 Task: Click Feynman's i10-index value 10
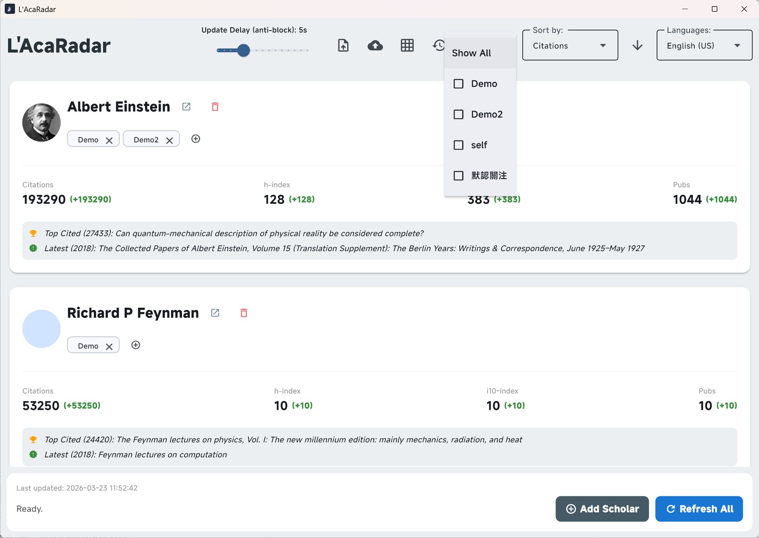click(493, 406)
